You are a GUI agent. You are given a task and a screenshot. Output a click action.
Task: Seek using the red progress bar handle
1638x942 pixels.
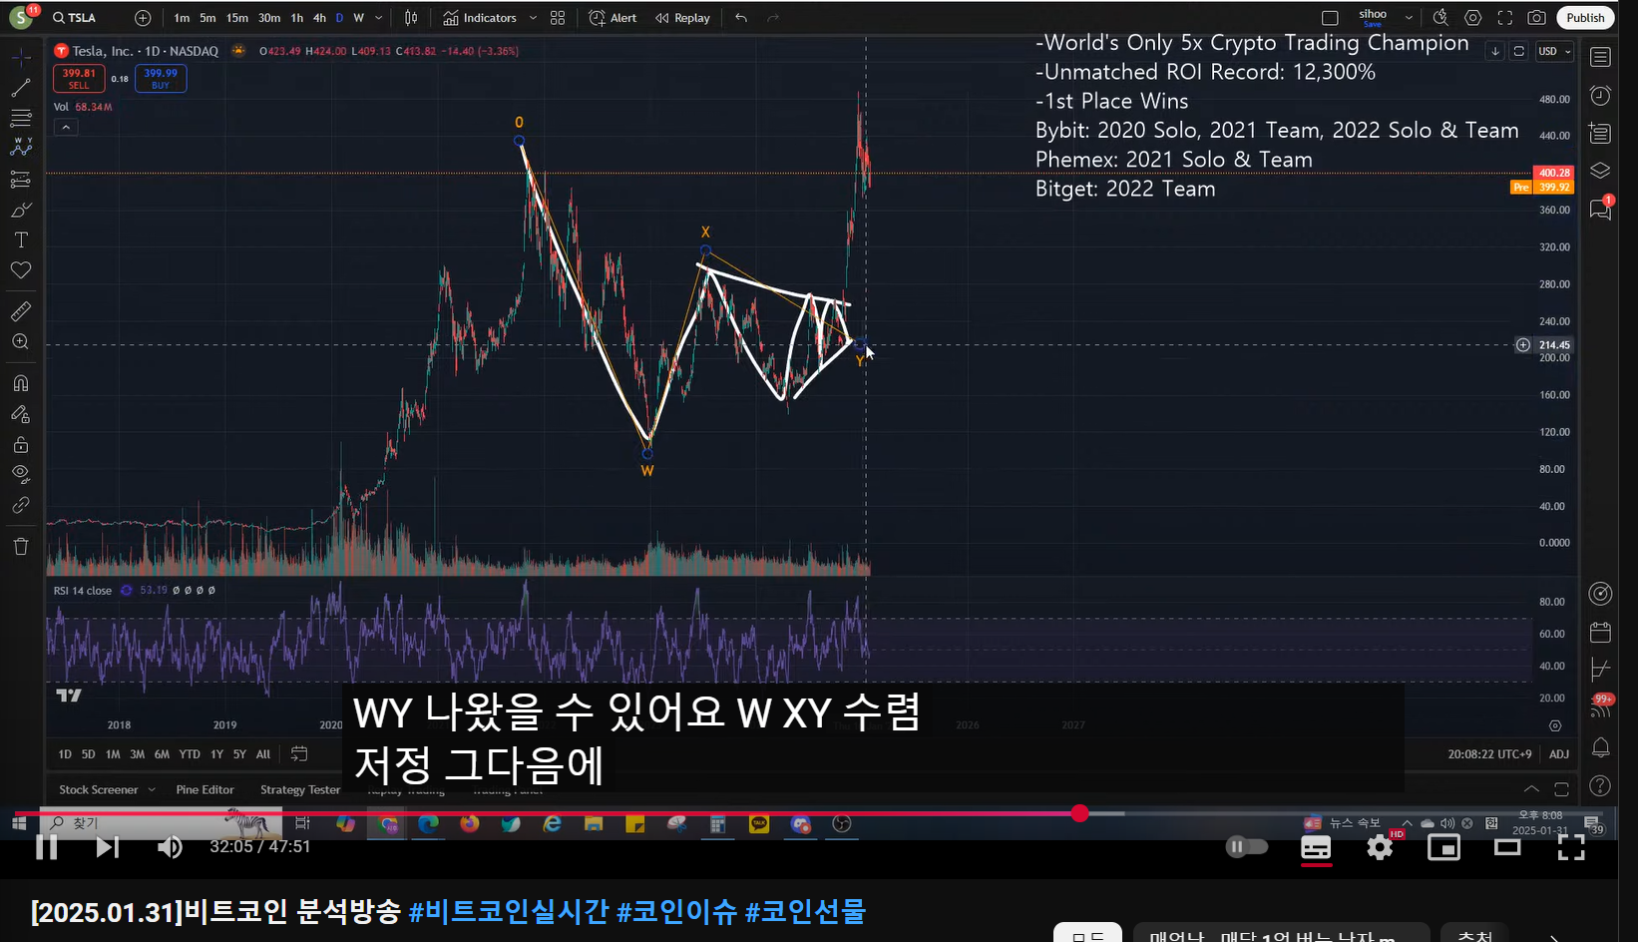click(1079, 813)
